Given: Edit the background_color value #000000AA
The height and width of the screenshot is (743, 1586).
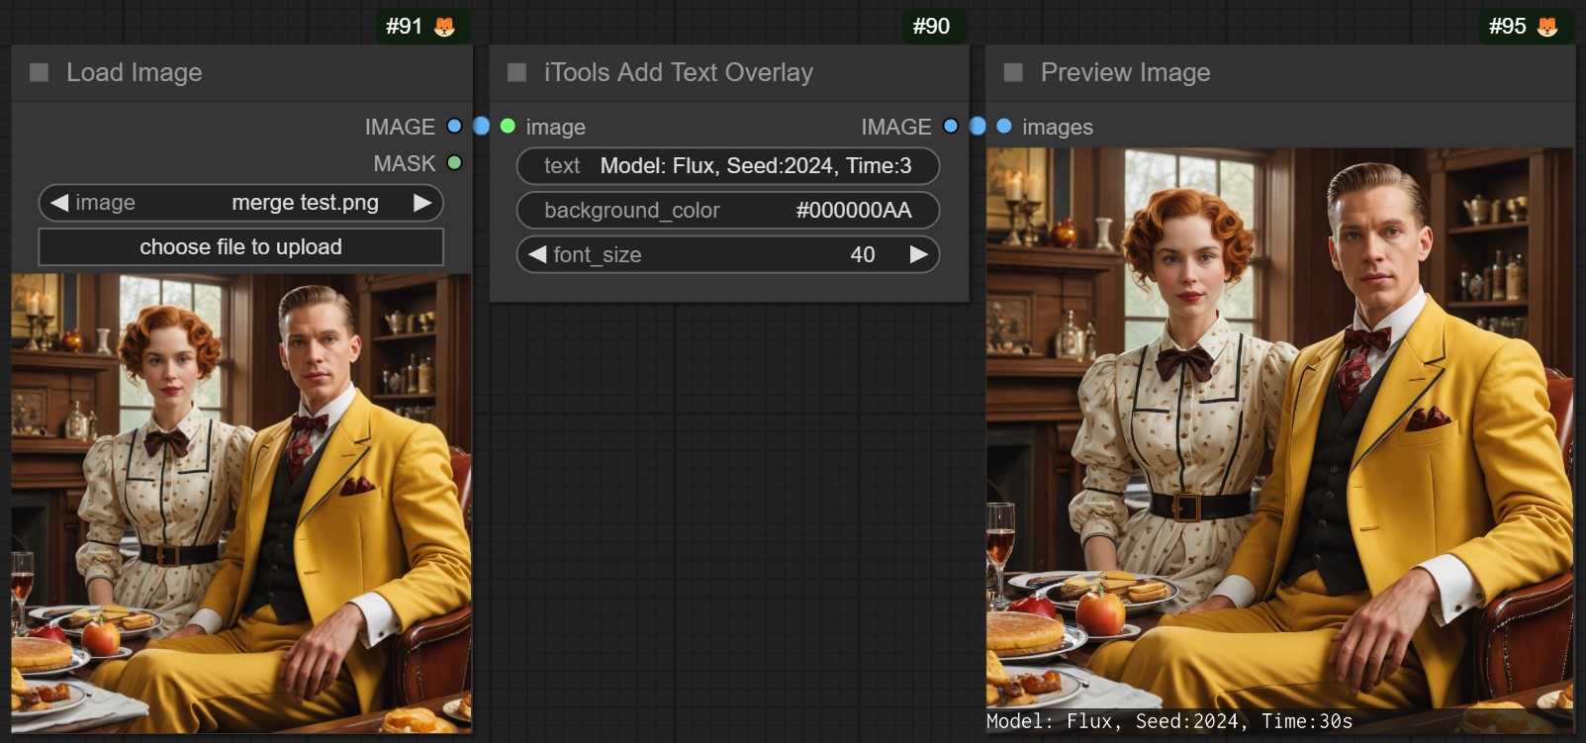Looking at the screenshot, I should click(728, 211).
